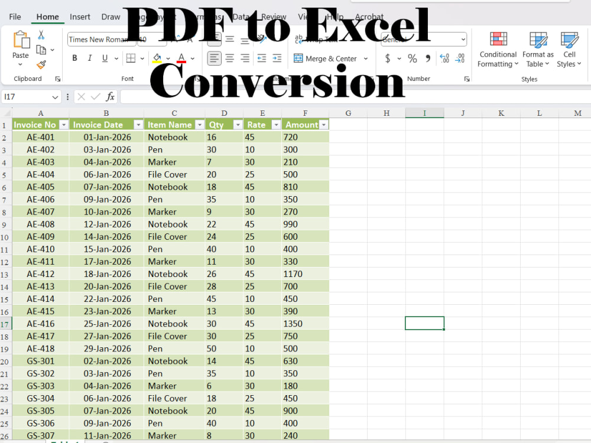Switch to the Draw tab
This screenshot has width=591, height=443.
click(111, 17)
